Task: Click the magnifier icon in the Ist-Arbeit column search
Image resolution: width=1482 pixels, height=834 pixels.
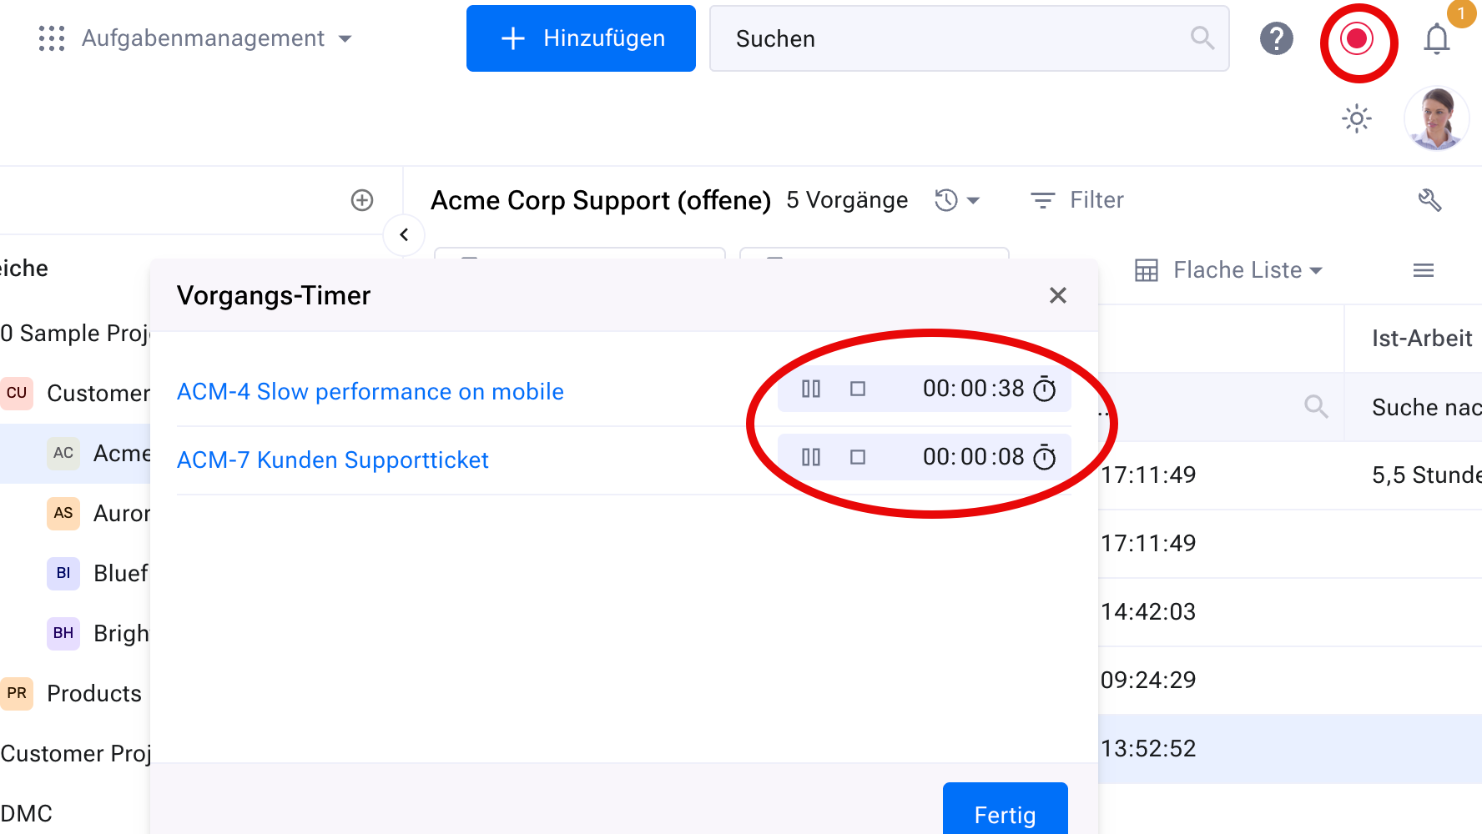Action: point(1316,406)
